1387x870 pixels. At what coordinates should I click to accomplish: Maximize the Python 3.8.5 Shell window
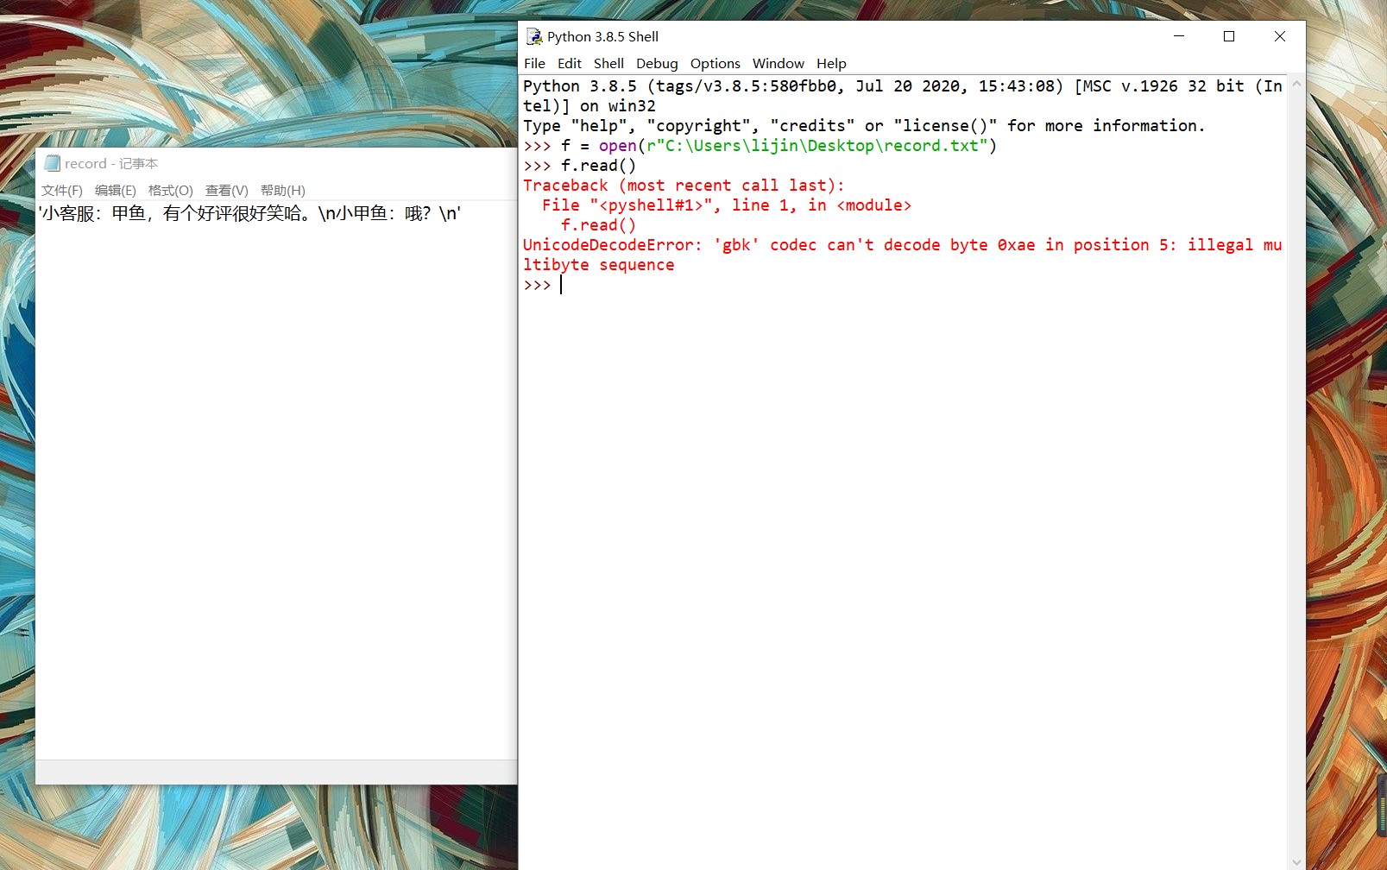(x=1229, y=36)
